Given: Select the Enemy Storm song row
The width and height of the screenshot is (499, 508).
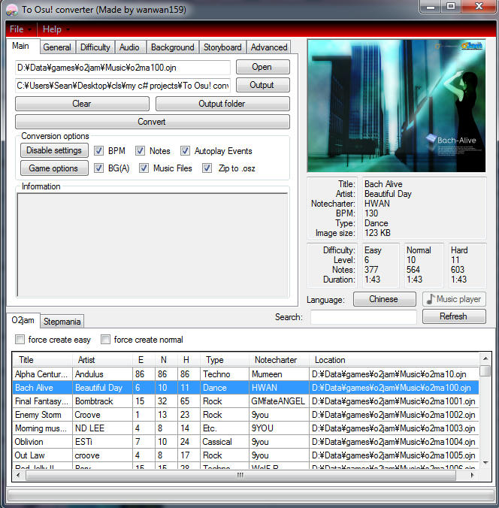Looking at the screenshot, I should click(246, 415).
